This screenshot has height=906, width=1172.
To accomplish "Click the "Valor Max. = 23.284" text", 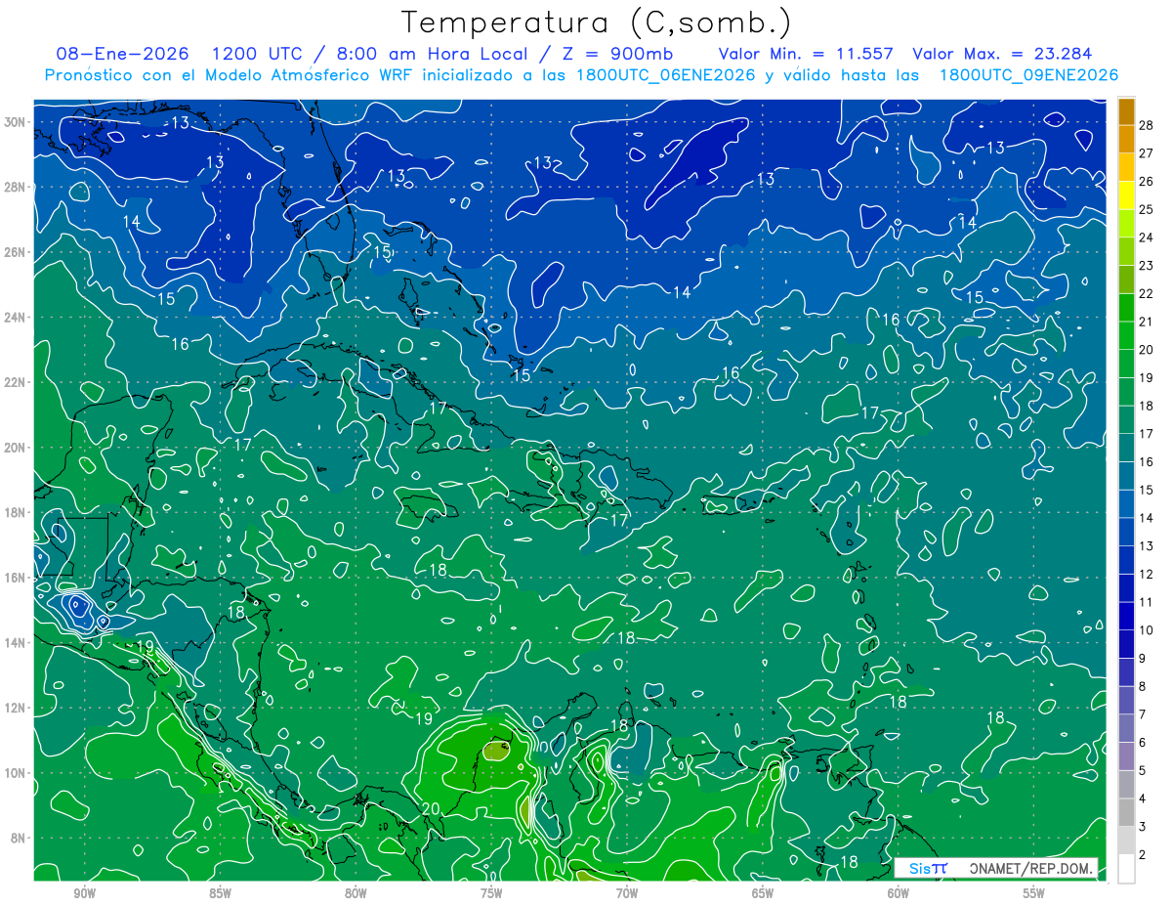I will (x=1002, y=54).
